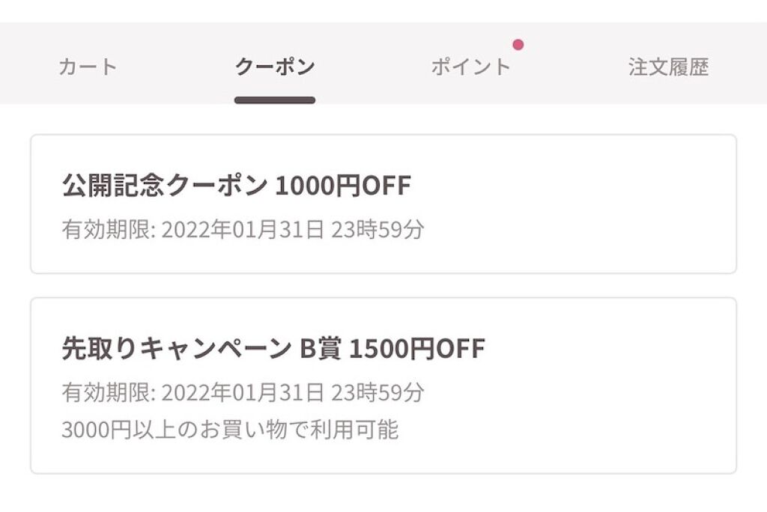Click 有効期限 label in the second coupon

(x=106, y=391)
